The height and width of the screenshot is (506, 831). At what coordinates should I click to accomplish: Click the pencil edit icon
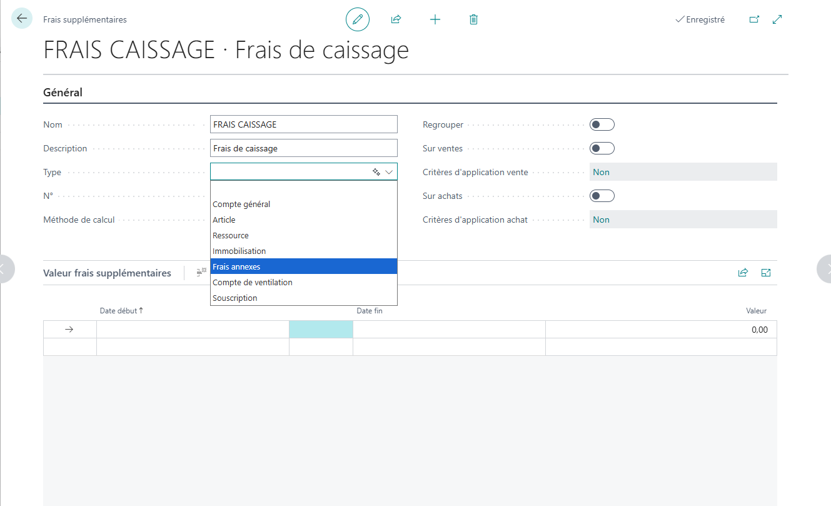[358, 19]
